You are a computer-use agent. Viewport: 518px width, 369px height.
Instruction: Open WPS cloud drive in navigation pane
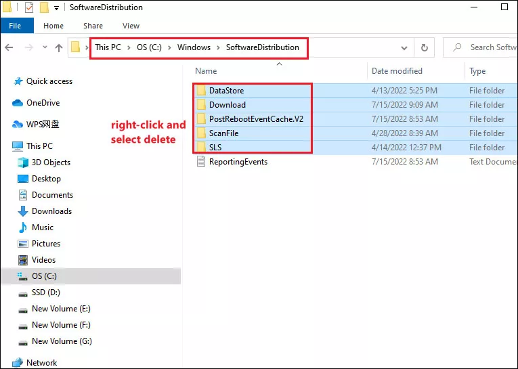43,125
